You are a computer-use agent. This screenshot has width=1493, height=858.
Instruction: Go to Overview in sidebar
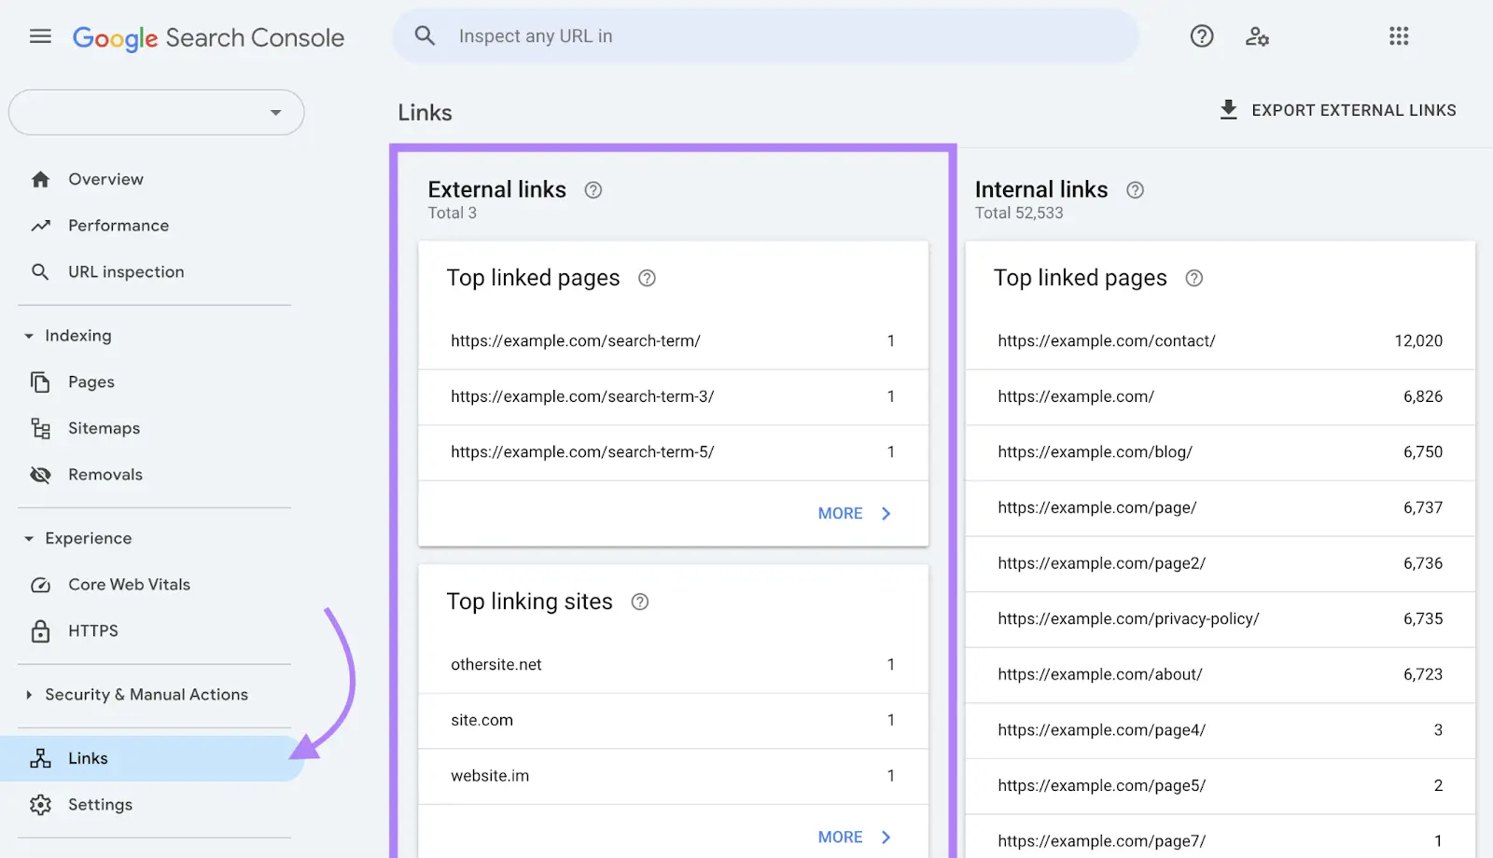[105, 179]
